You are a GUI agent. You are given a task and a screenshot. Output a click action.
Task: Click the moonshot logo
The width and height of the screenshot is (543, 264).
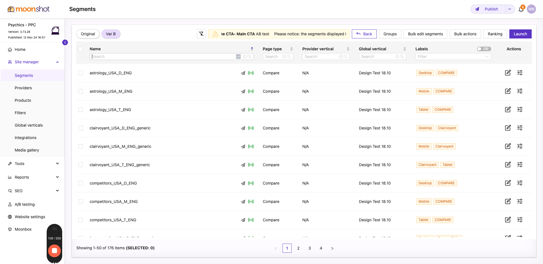pos(29,9)
